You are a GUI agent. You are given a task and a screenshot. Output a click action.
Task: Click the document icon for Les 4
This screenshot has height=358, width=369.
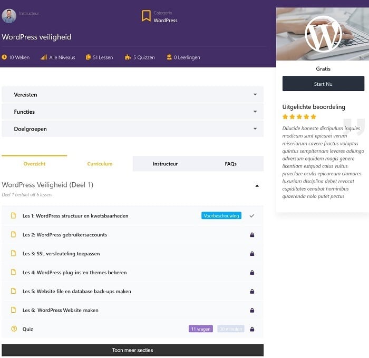pyautogui.click(x=13, y=272)
